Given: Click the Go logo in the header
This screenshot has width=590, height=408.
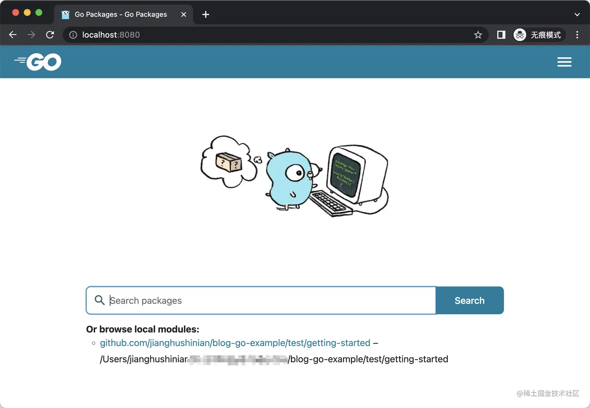Looking at the screenshot, I should tap(38, 62).
